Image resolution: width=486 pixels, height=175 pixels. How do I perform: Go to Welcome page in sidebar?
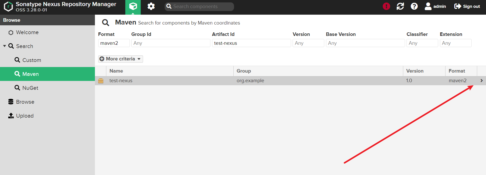pos(27,32)
